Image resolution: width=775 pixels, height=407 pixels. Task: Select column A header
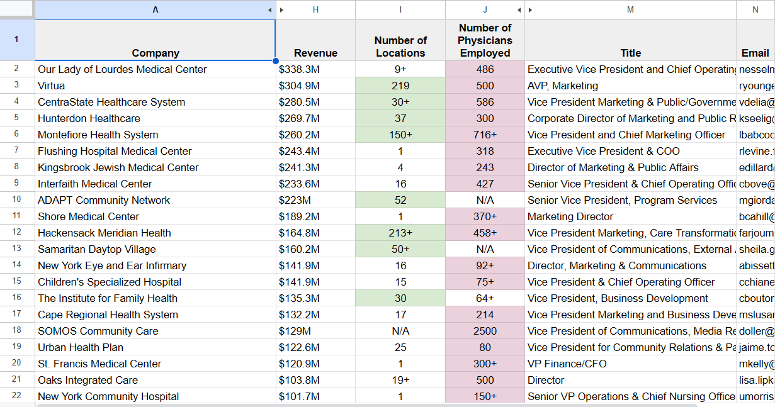[156, 10]
